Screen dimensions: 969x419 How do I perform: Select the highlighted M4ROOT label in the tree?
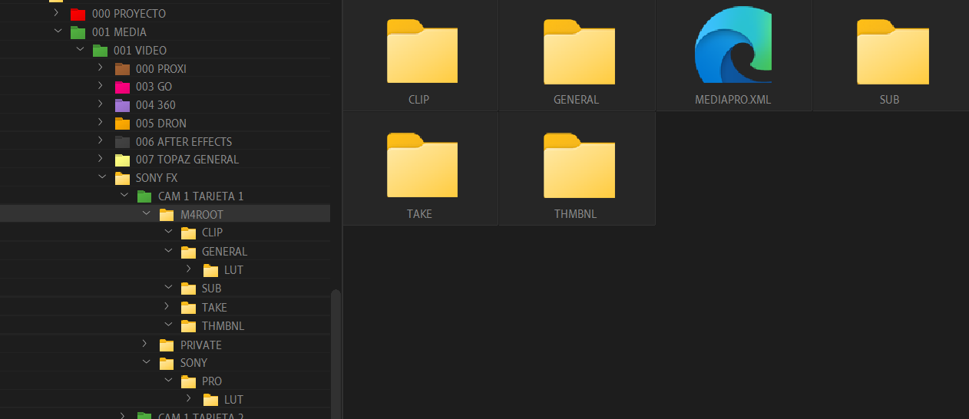point(202,215)
